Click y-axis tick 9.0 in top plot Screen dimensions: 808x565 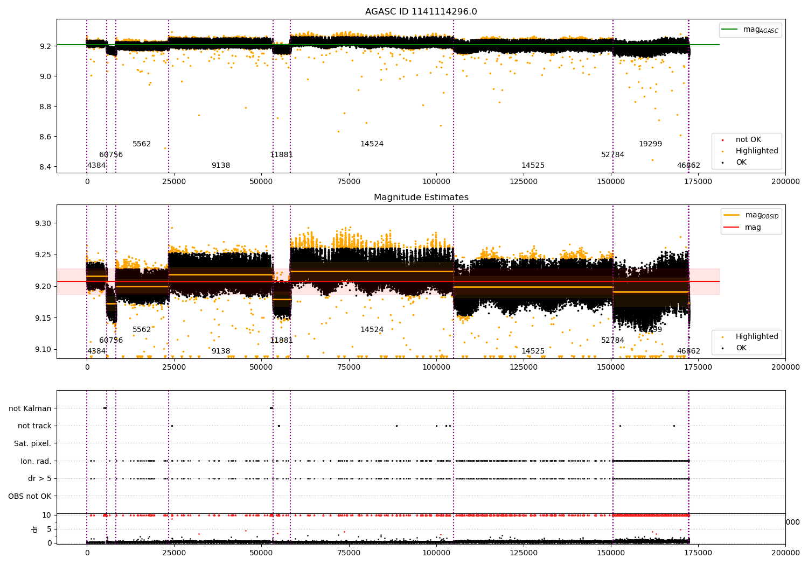(x=45, y=77)
